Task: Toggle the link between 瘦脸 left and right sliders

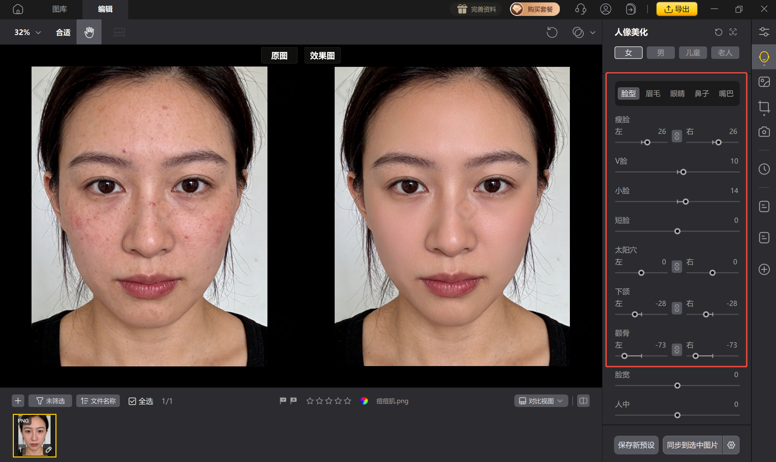Action: [x=677, y=136]
